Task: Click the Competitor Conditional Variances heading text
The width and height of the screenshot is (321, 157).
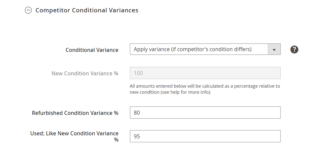Action: [87, 10]
